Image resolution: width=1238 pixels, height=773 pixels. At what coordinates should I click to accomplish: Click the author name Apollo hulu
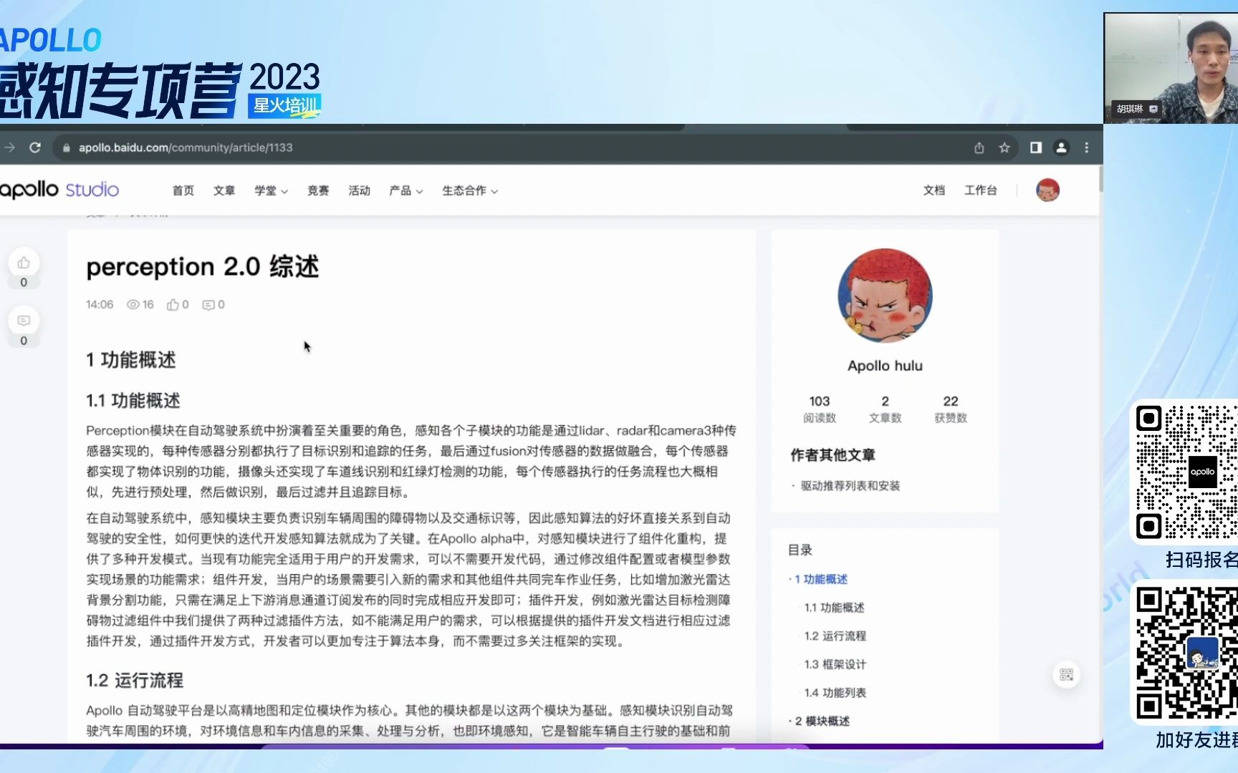pos(885,366)
